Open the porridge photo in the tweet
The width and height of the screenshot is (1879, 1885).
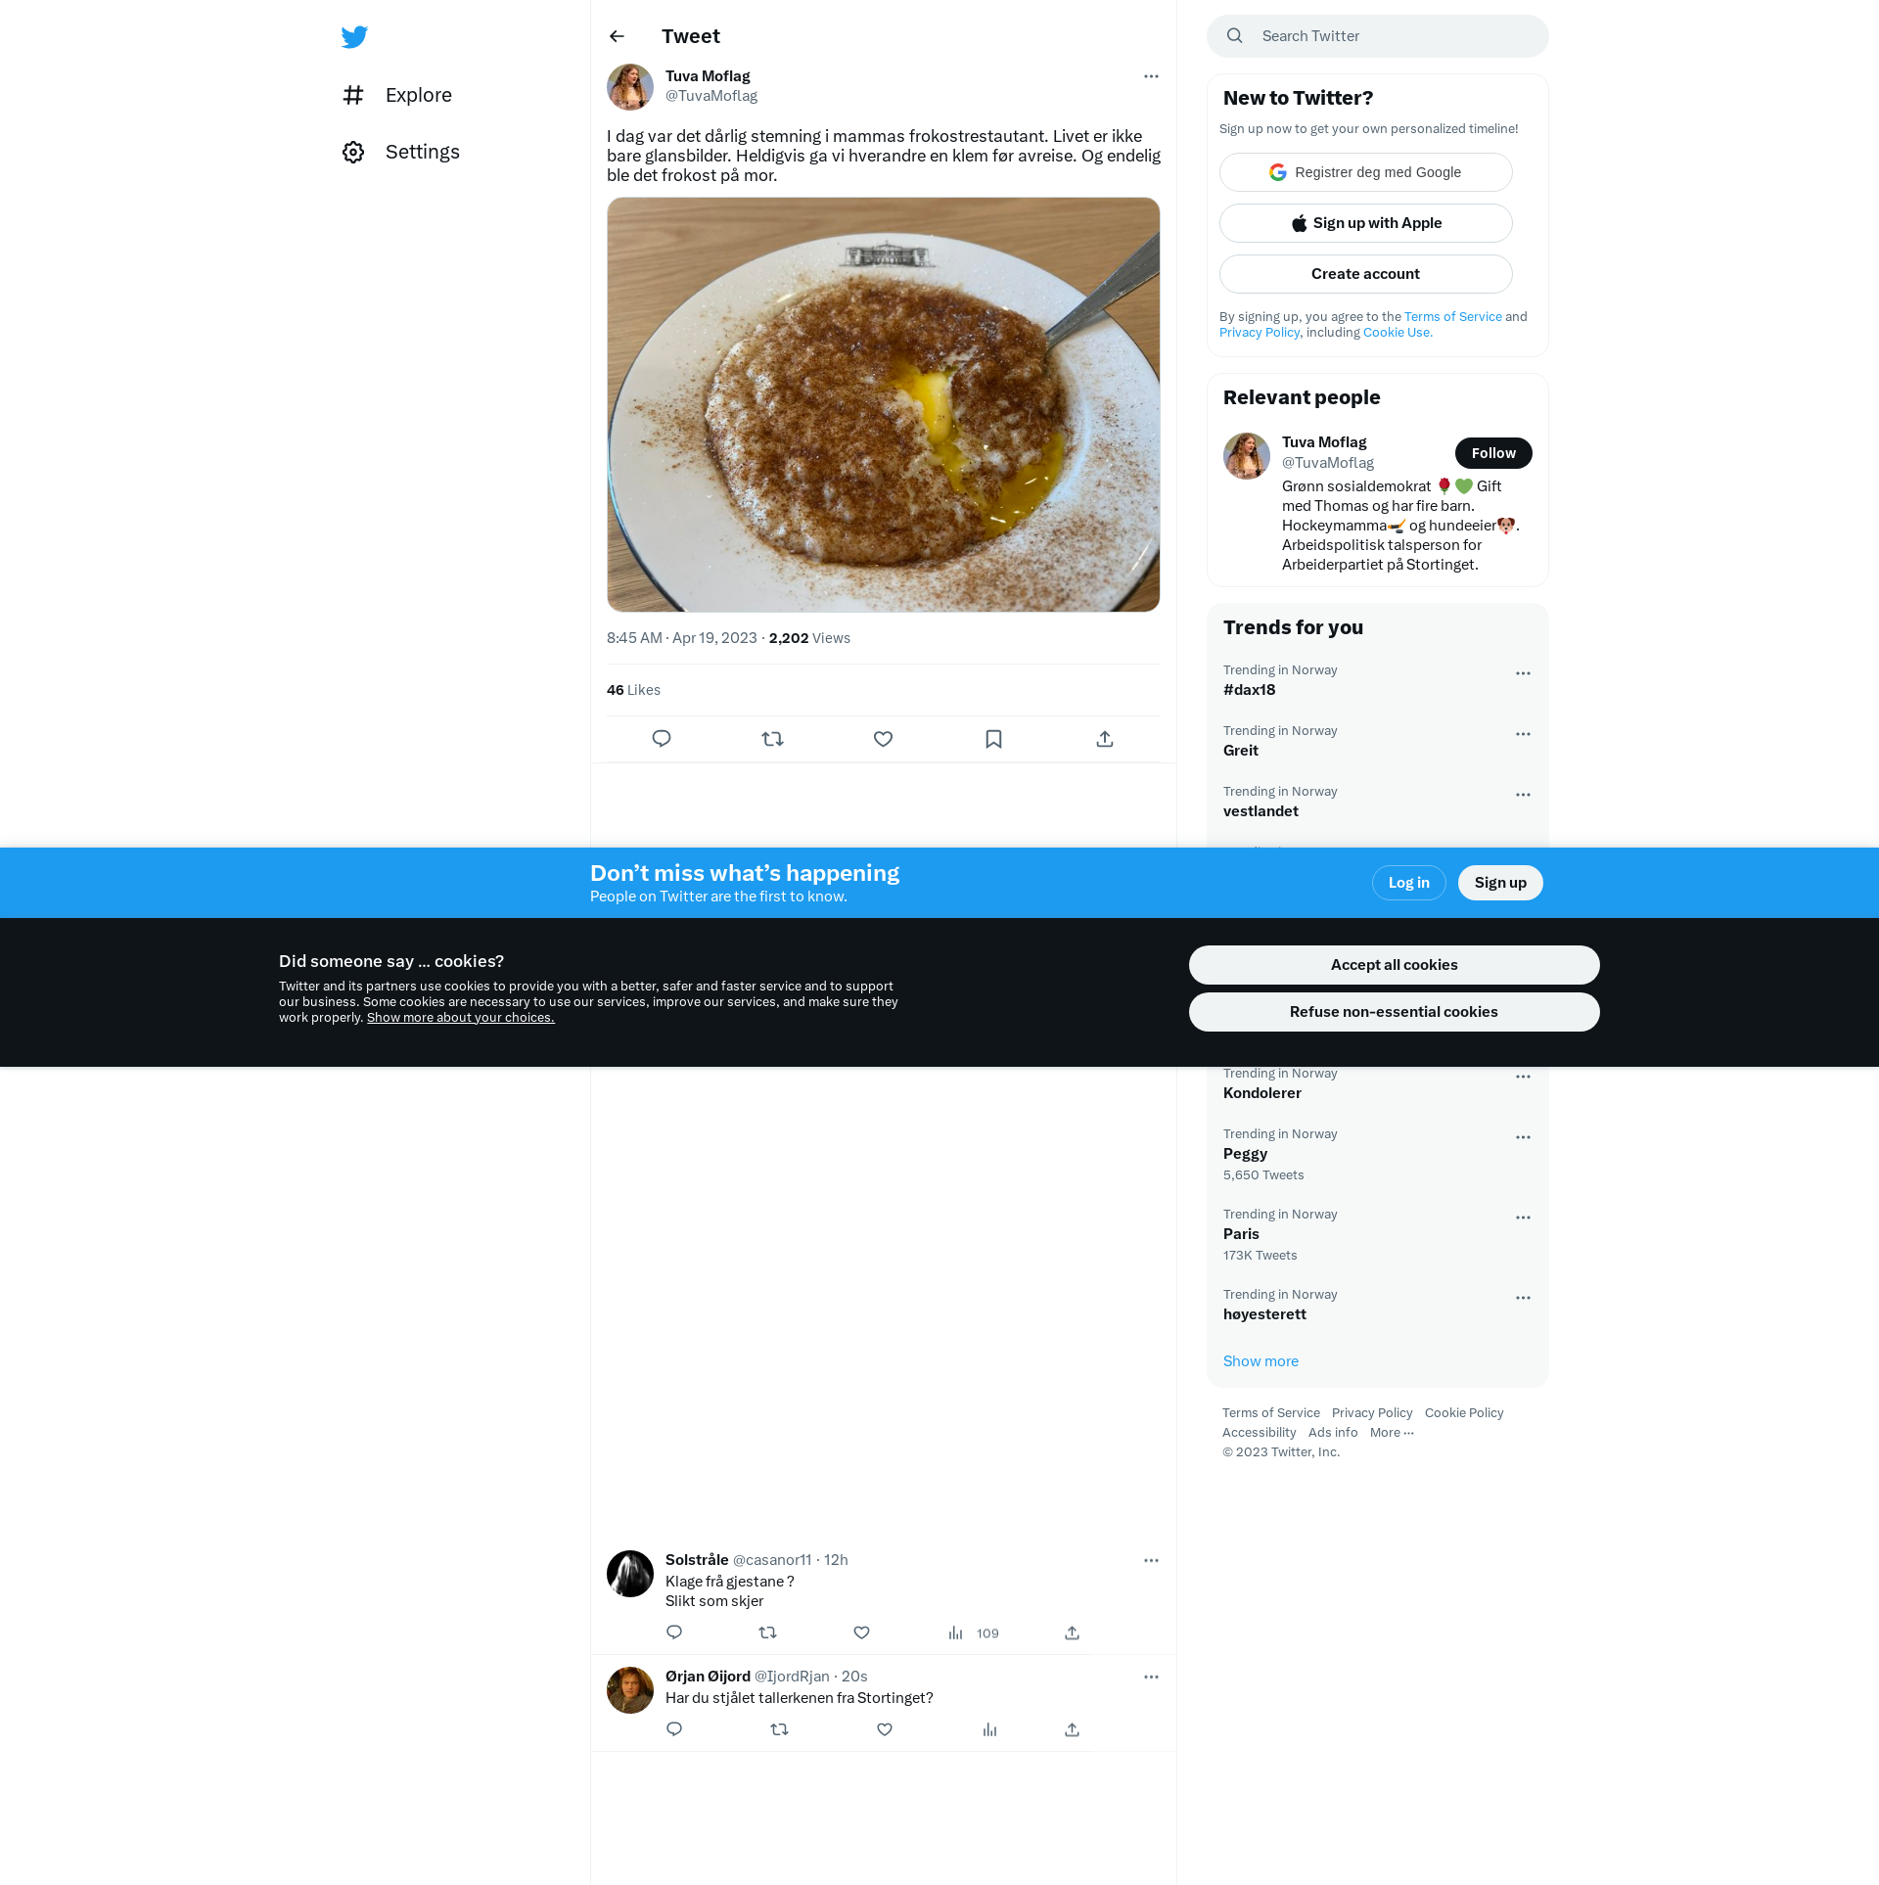point(883,405)
